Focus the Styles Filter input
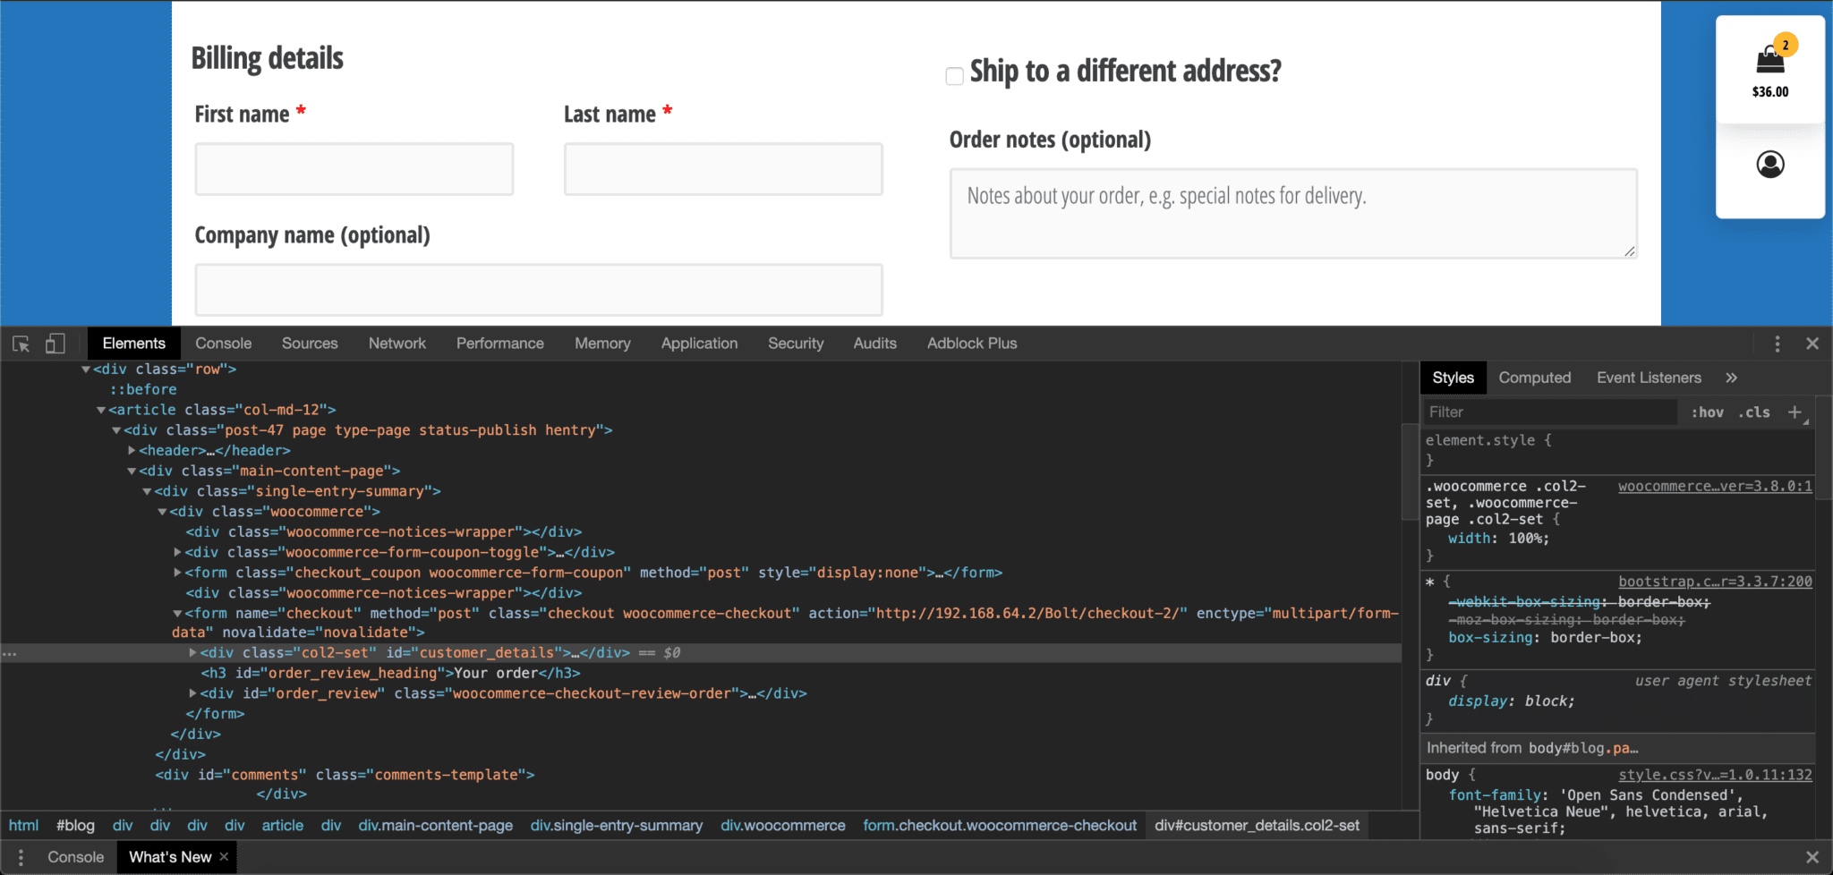 [1549, 412]
